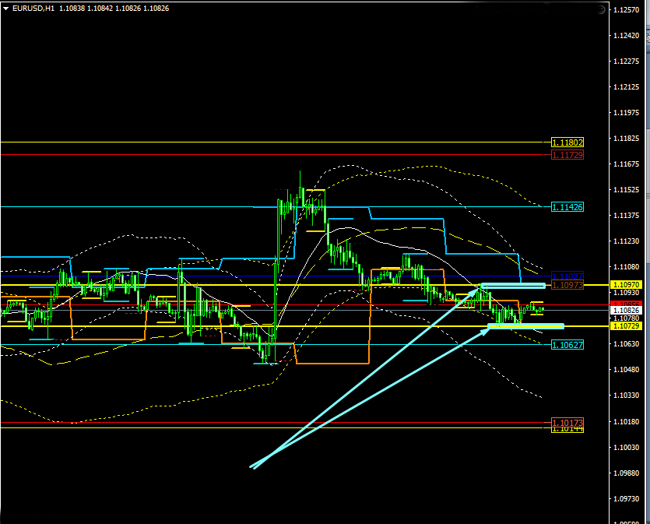Click the yellow 1.10729 price axis tag

627,326
